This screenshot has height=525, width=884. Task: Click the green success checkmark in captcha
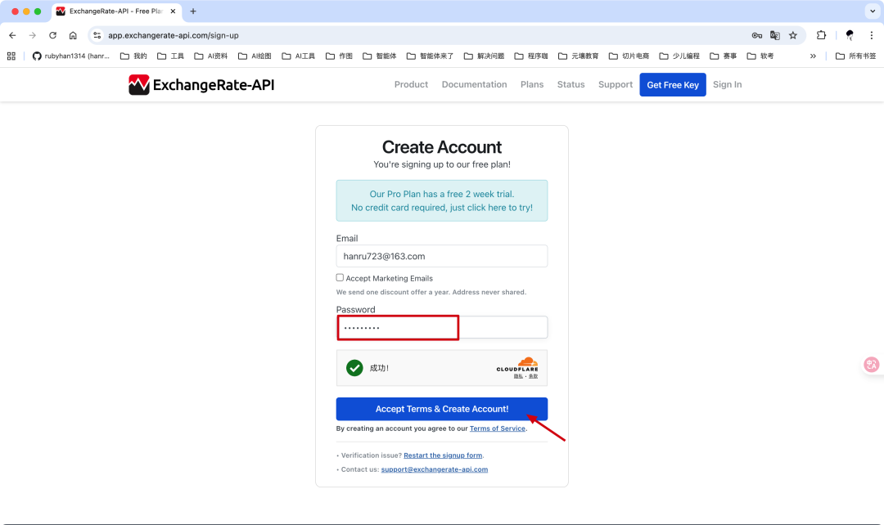tap(354, 368)
